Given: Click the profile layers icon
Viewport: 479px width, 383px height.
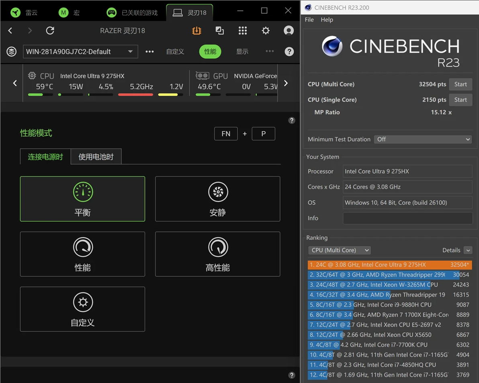Looking at the screenshot, I should (x=12, y=51).
